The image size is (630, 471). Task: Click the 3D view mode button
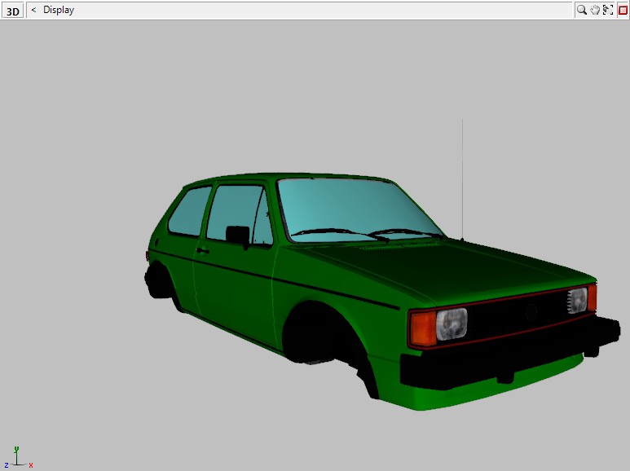(x=12, y=11)
